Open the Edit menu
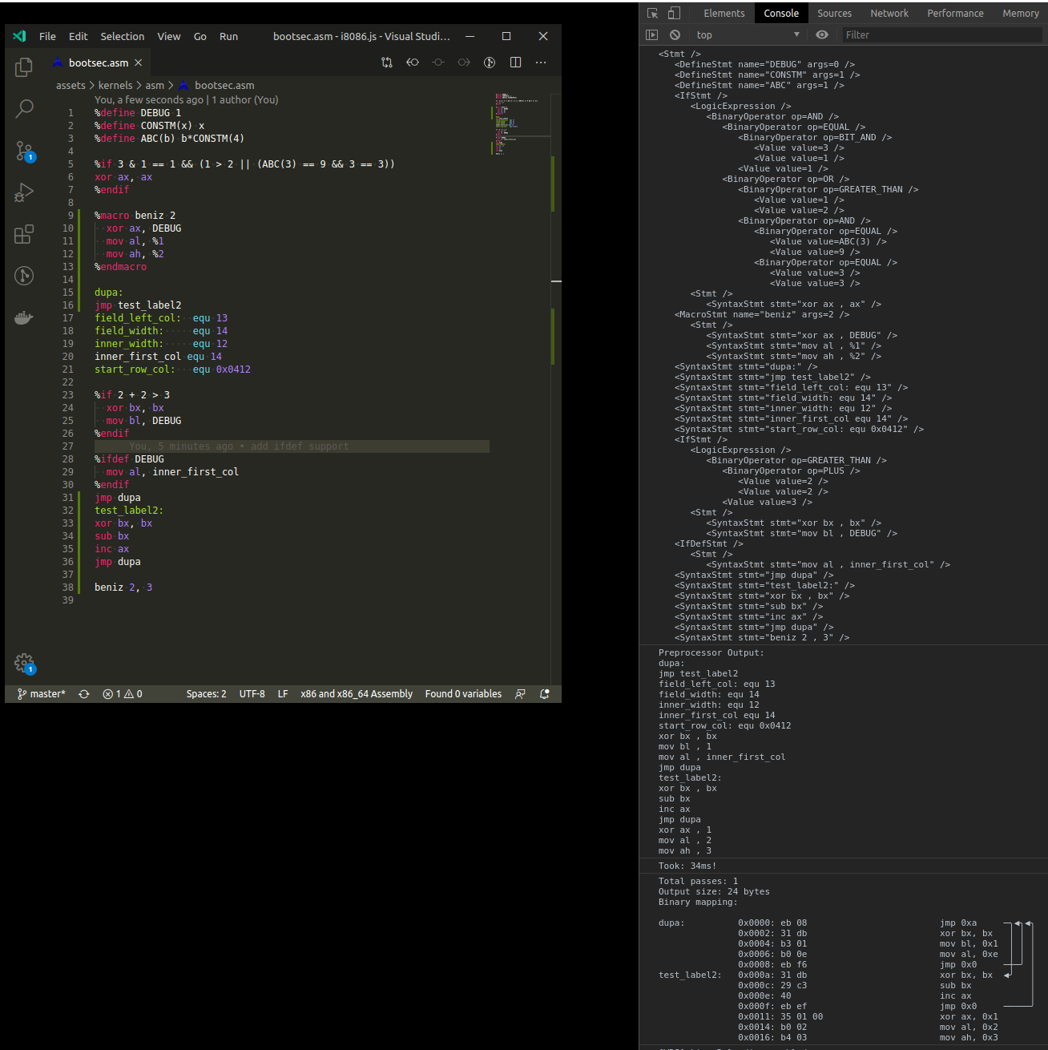Screen dimensions: 1048x1050 (x=78, y=36)
